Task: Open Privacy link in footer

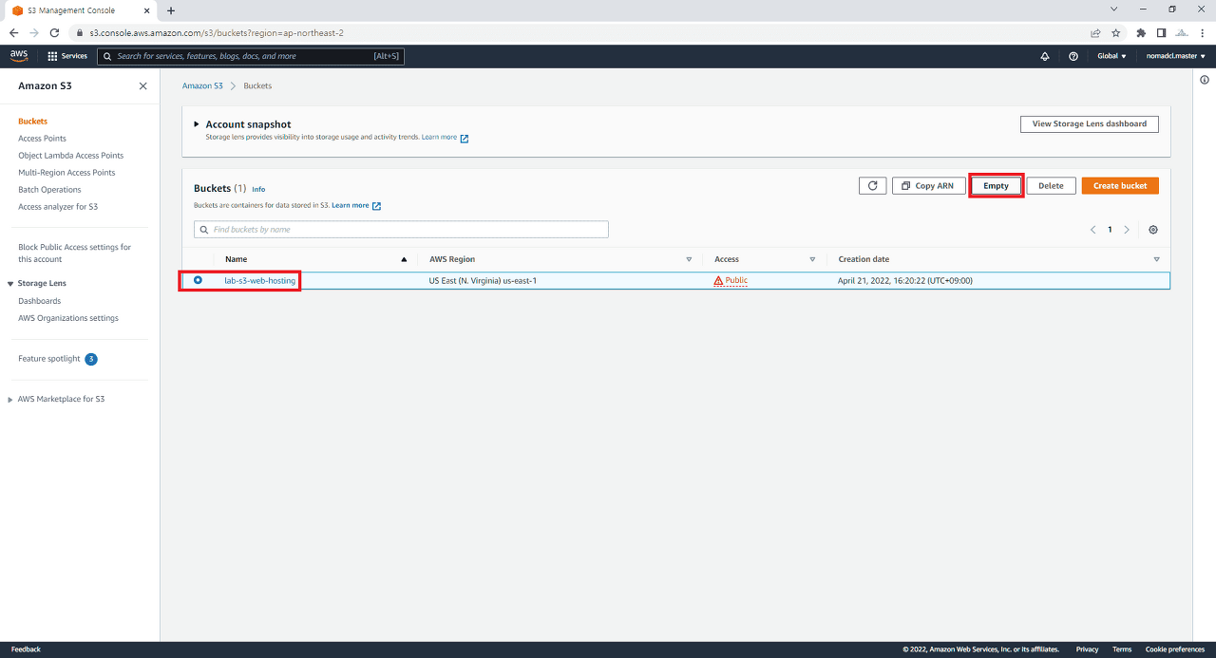Action: [1087, 649]
